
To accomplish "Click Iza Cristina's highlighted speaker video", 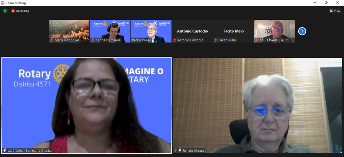I will 87,104.
